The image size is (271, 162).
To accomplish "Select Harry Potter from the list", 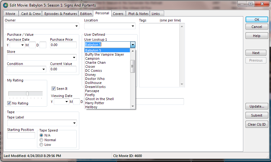I will point(107,103).
